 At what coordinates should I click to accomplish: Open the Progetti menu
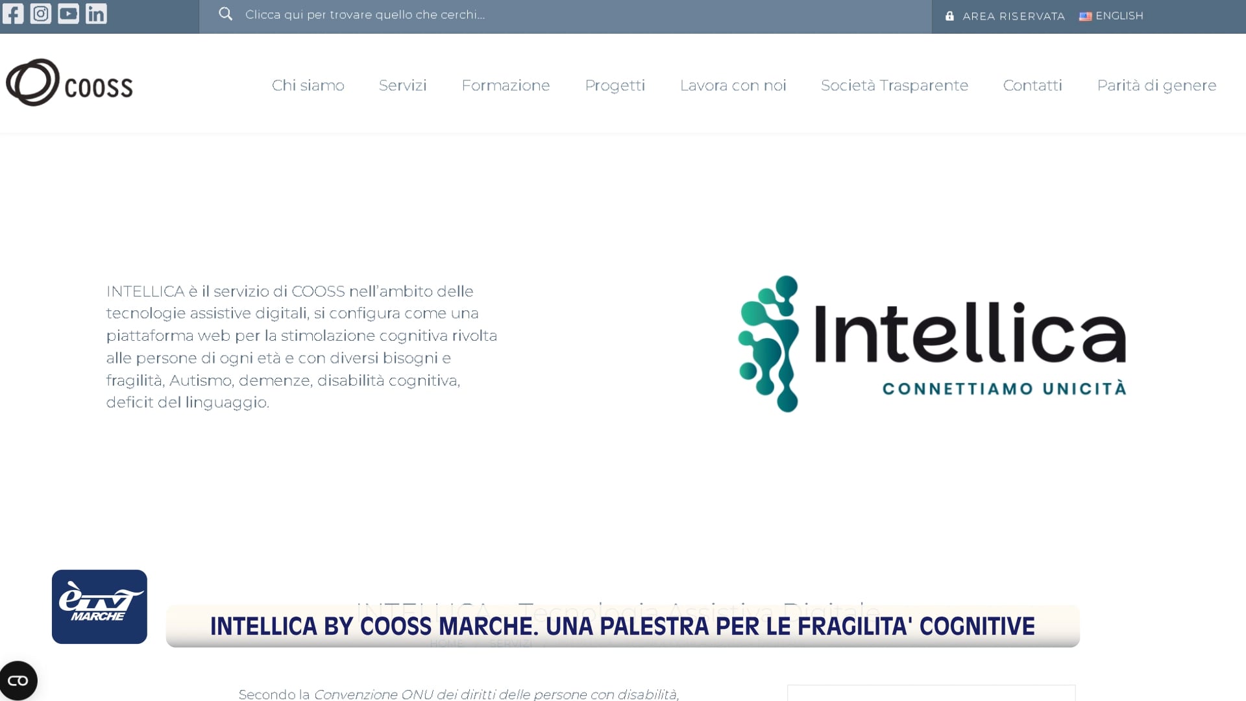(x=615, y=86)
